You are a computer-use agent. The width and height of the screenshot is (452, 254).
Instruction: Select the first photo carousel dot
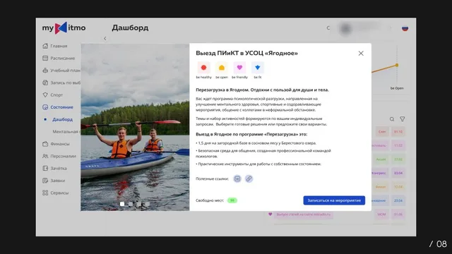tap(122, 204)
